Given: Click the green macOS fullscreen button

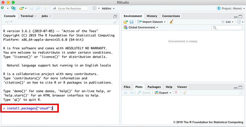Looking at the screenshot, I should click(13, 2).
